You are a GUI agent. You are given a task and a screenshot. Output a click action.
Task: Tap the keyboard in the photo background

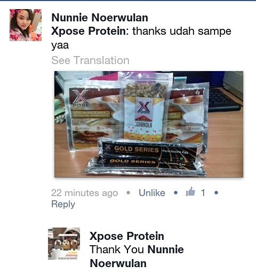click(224, 100)
